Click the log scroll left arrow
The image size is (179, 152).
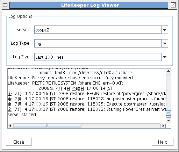(x=10, y=126)
